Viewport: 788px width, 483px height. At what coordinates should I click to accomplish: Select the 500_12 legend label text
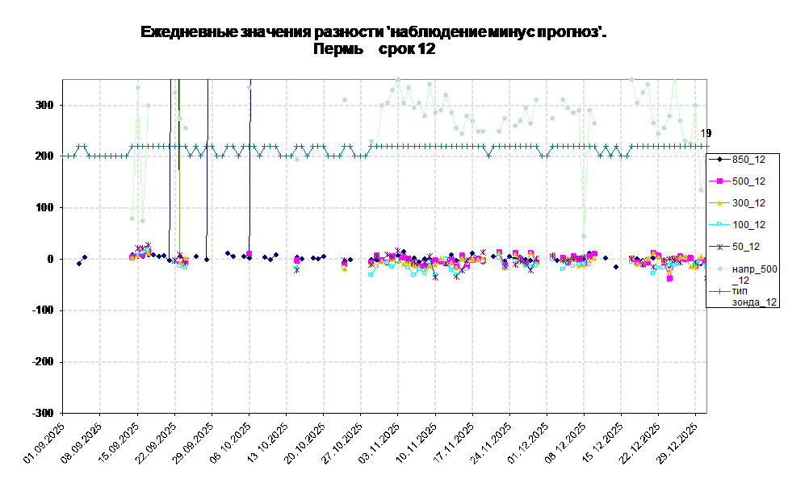[x=748, y=181]
